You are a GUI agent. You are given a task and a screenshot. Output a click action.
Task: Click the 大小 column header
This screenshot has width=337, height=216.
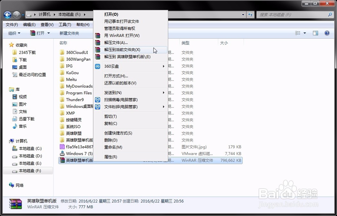224,43
